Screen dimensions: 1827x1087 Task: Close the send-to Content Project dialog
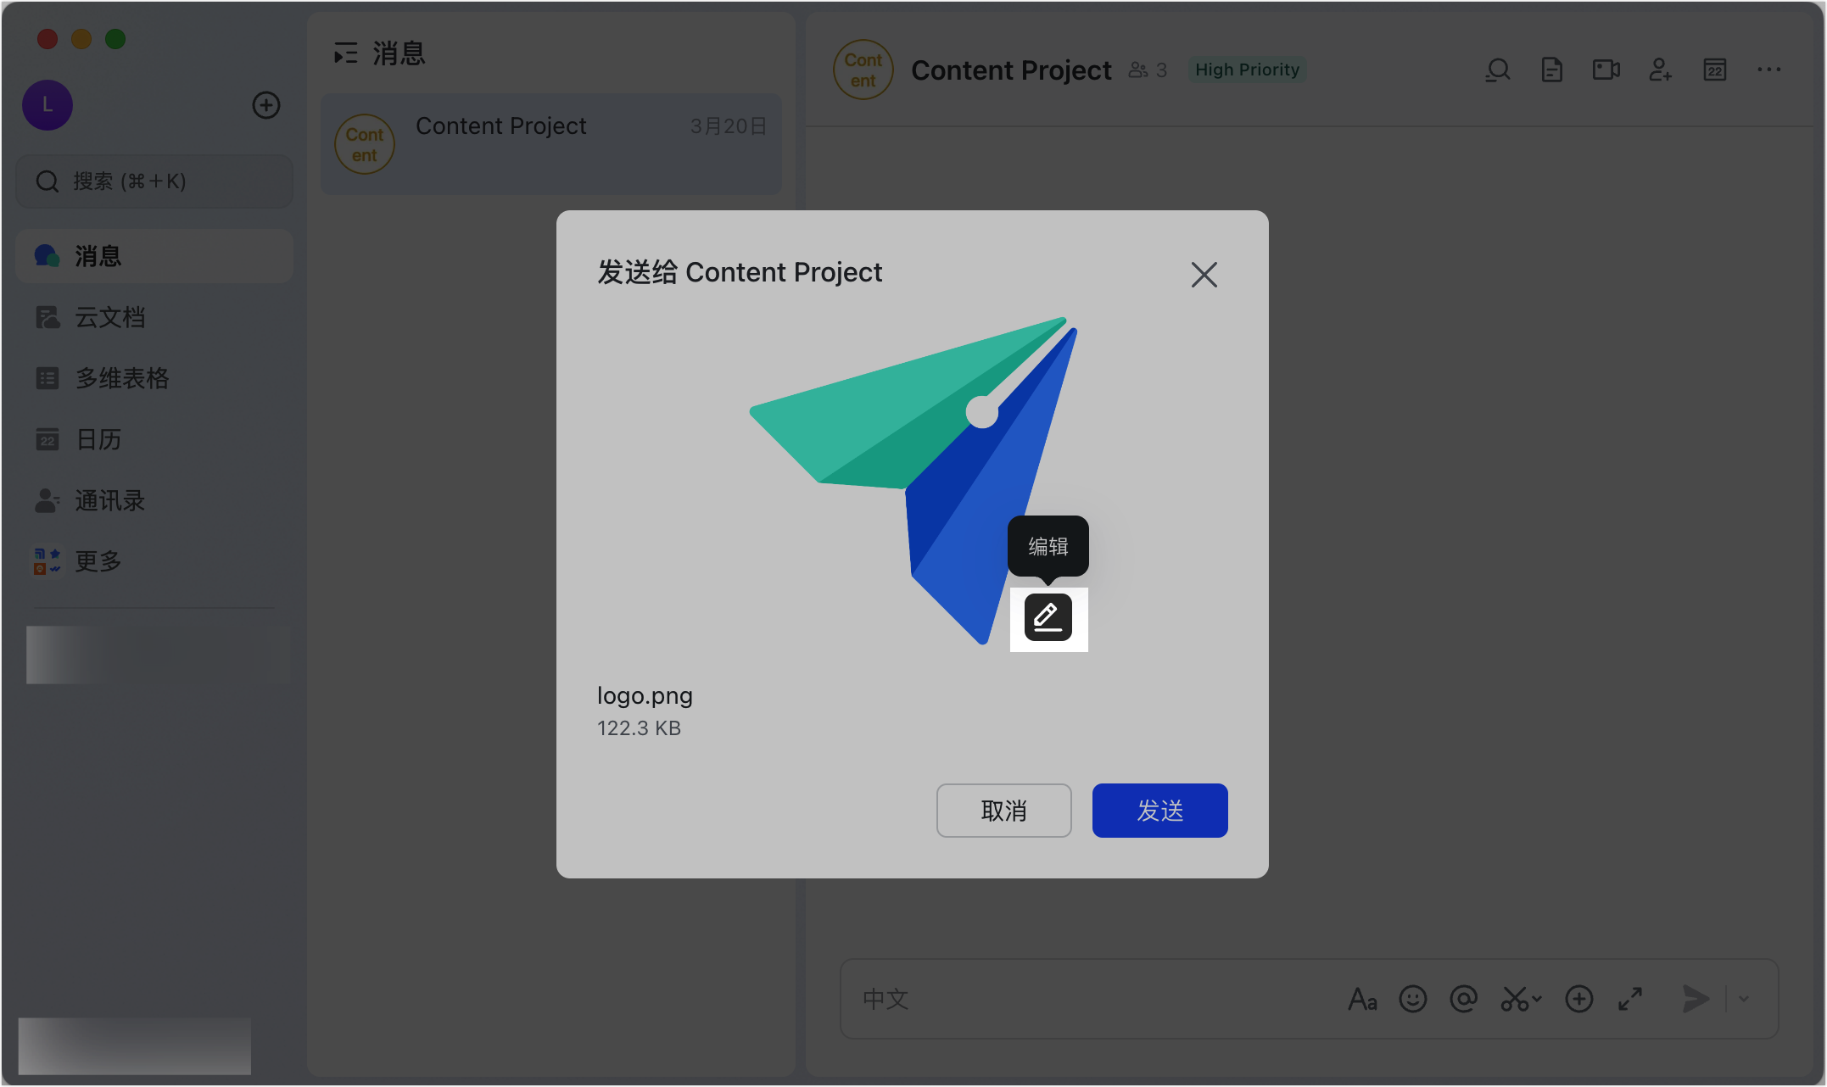[1204, 275]
